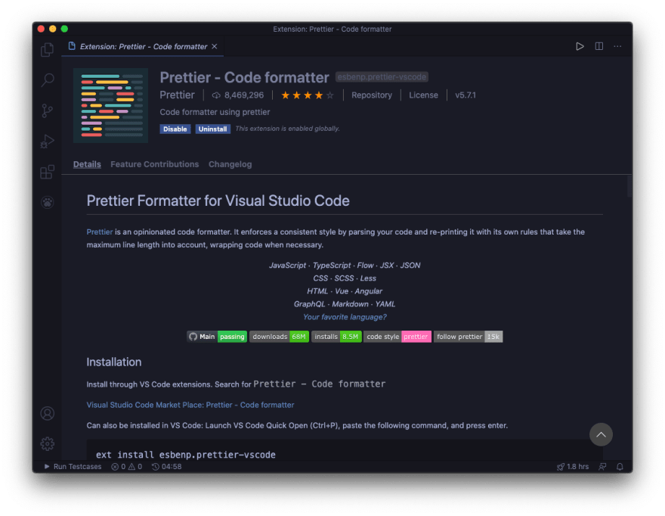Image resolution: width=665 pixels, height=516 pixels.
Task: Click the run play icon in editor toolbar
Action: pyautogui.click(x=580, y=46)
